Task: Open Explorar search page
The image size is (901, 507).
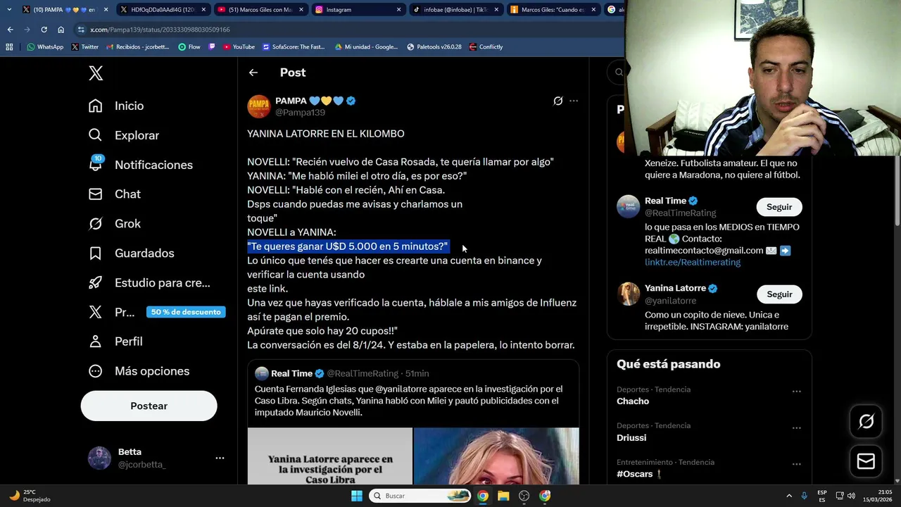Action: pos(124,135)
